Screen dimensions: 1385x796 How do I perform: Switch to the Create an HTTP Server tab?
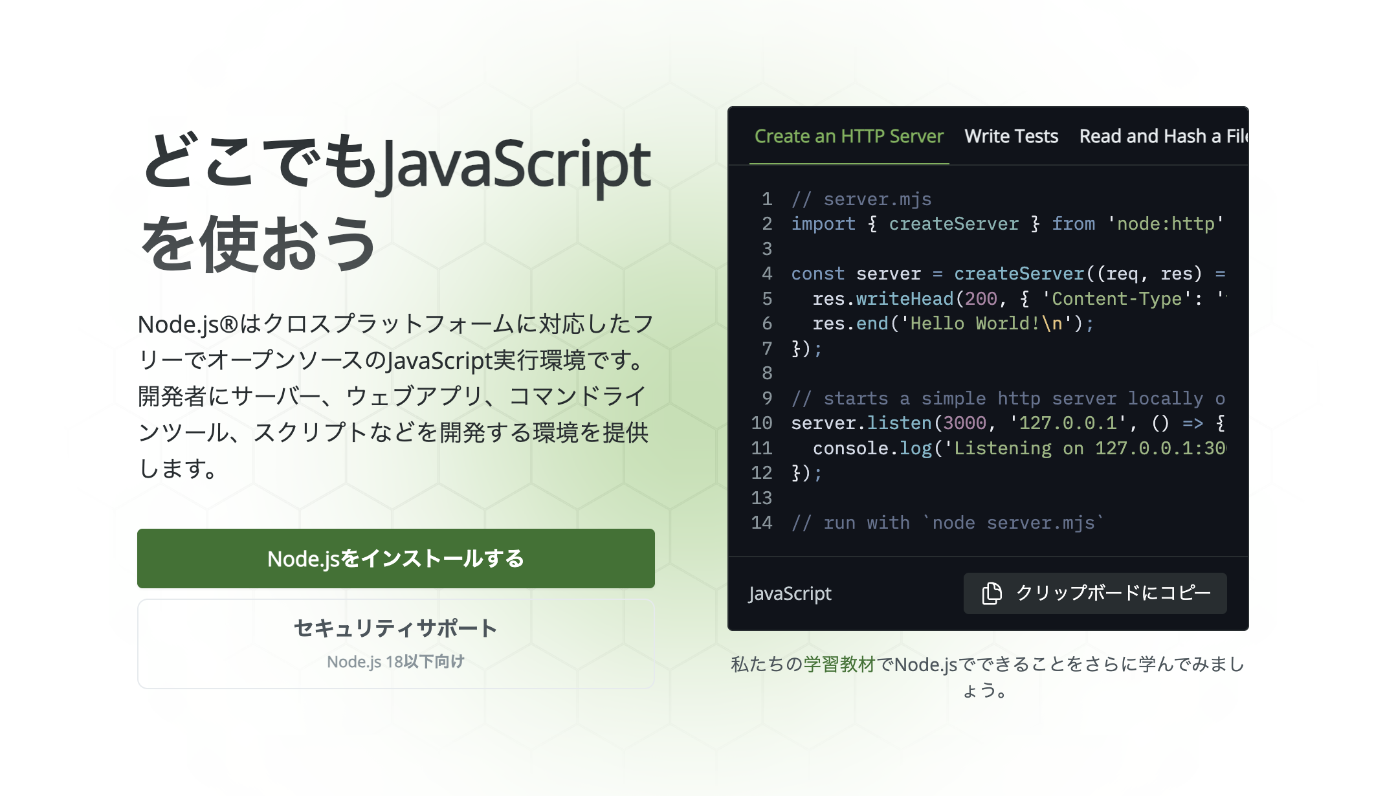(x=848, y=137)
